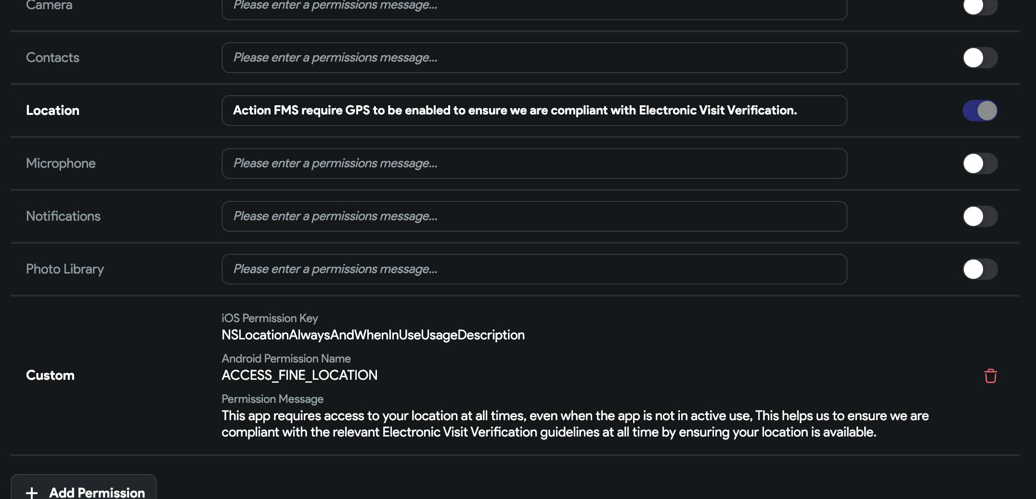Disable the Location permission toggle
Viewport: 1036px width, 499px height.
(980, 111)
